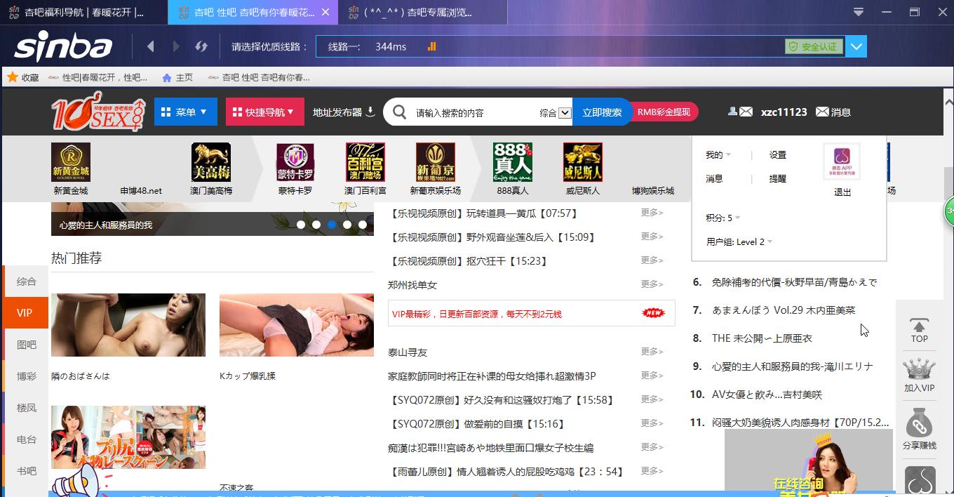Click the pink APP QR icon
The width and height of the screenshot is (954, 497).
pyautogui.click(x=842, y=160)
